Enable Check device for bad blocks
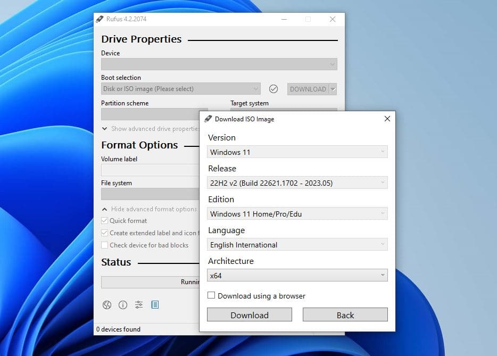 coord(105,245)
